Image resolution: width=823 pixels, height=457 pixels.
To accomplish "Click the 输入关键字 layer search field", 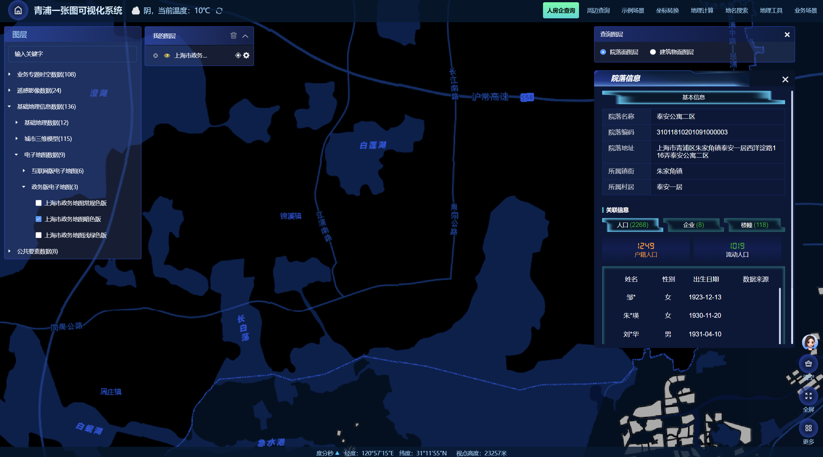I will [72, 54].
